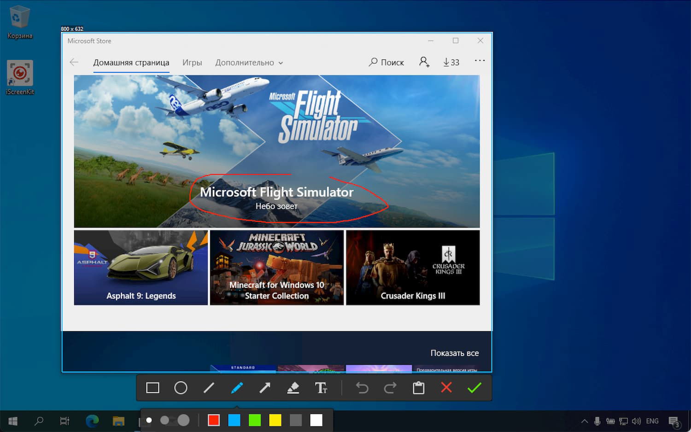This screenshot has width=691, height=432.
Task: Choose the straight line tool
Action: [x=209, y=388]
